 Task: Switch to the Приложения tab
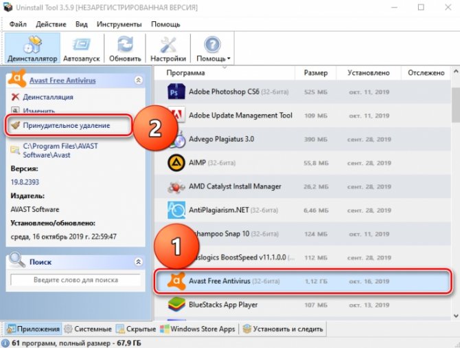pos(34,329)
